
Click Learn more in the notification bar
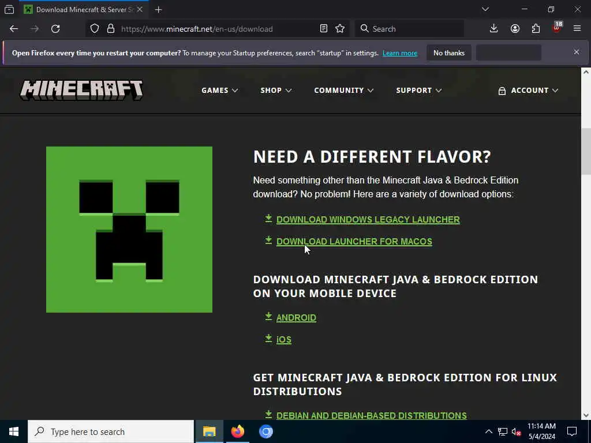[x=400, y=53]
